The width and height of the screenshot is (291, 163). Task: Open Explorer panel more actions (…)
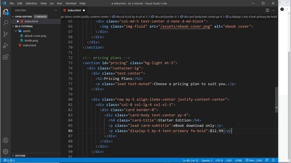[x=55, y=10]
